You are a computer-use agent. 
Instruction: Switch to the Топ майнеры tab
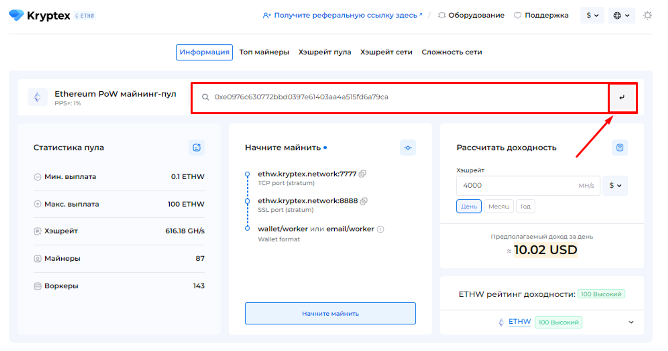[264, 52]
